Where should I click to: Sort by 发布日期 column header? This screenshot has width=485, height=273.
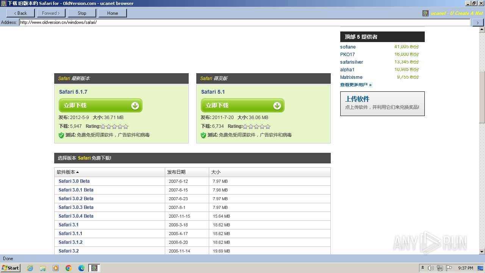pos(187,172)
